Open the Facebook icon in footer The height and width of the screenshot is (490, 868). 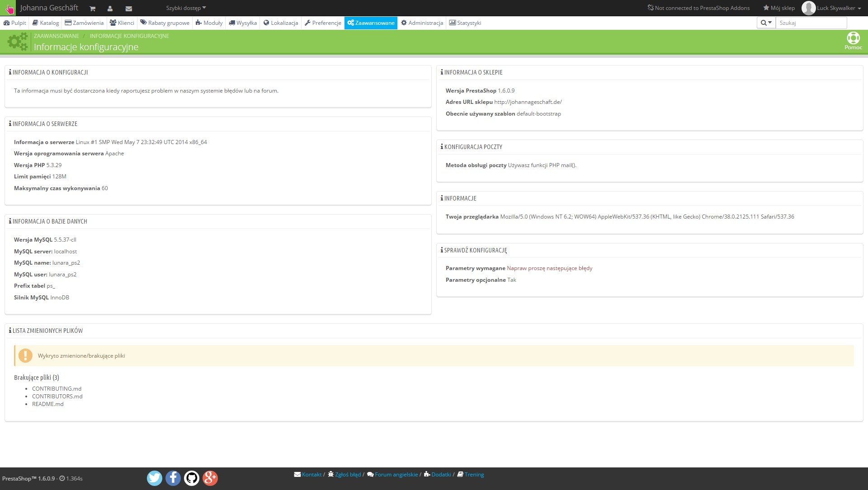point(173,478)
